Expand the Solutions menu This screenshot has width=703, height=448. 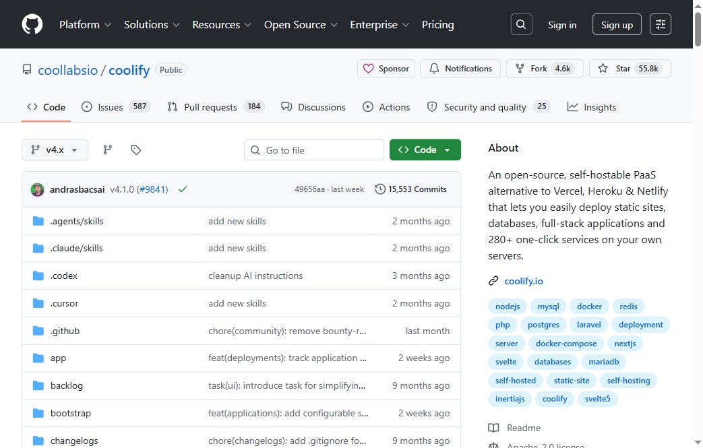[152, 25]
